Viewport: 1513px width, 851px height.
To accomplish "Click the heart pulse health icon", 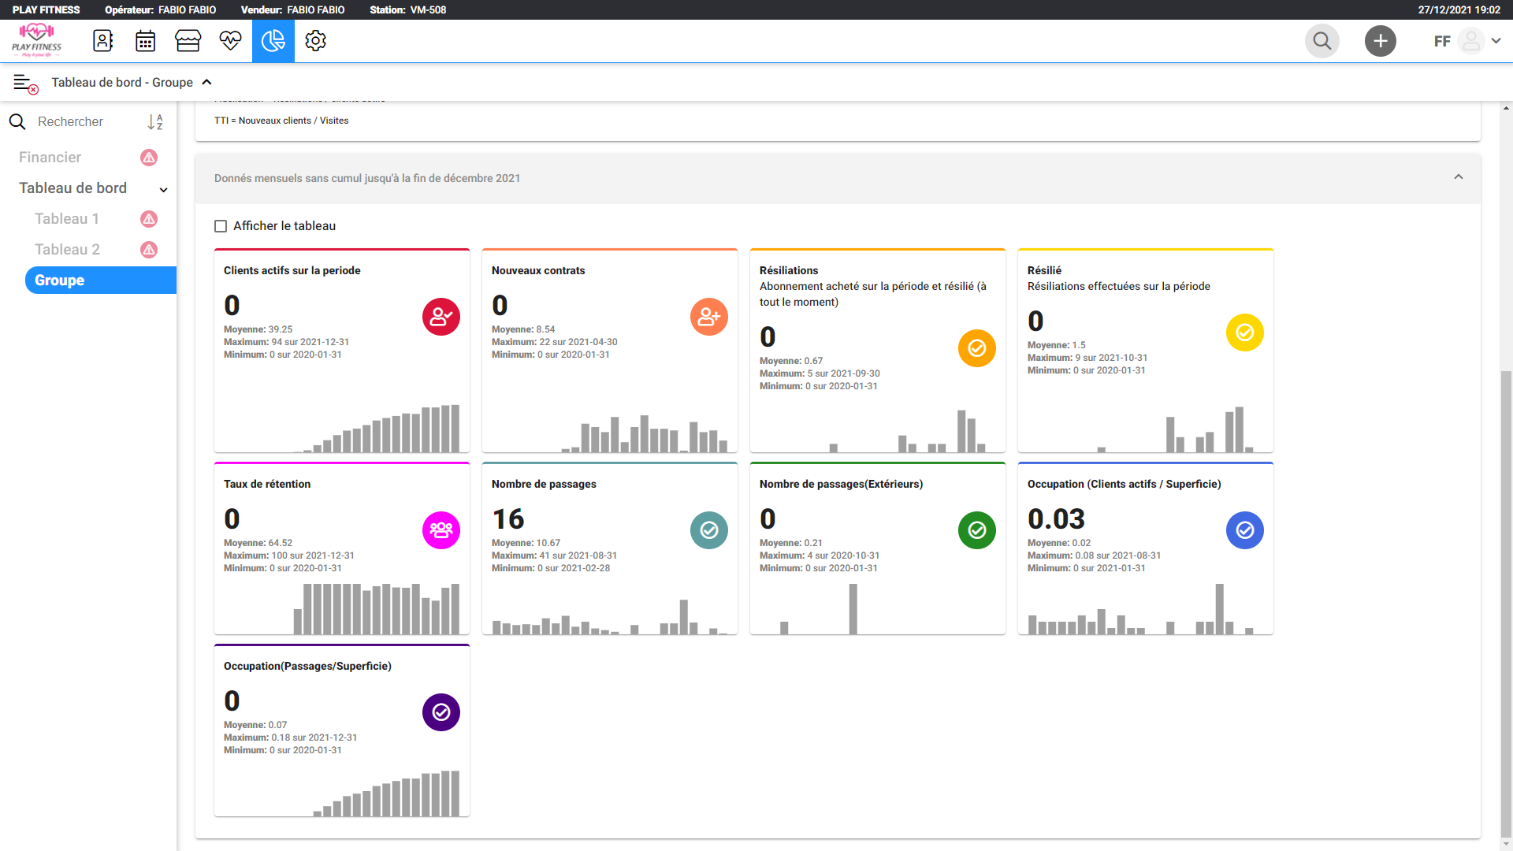I will tap(230, 41).
